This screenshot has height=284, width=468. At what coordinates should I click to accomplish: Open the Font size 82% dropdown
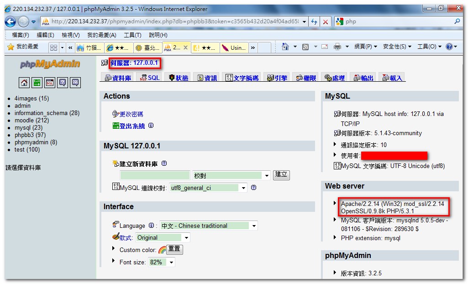(x=162, y=262)
